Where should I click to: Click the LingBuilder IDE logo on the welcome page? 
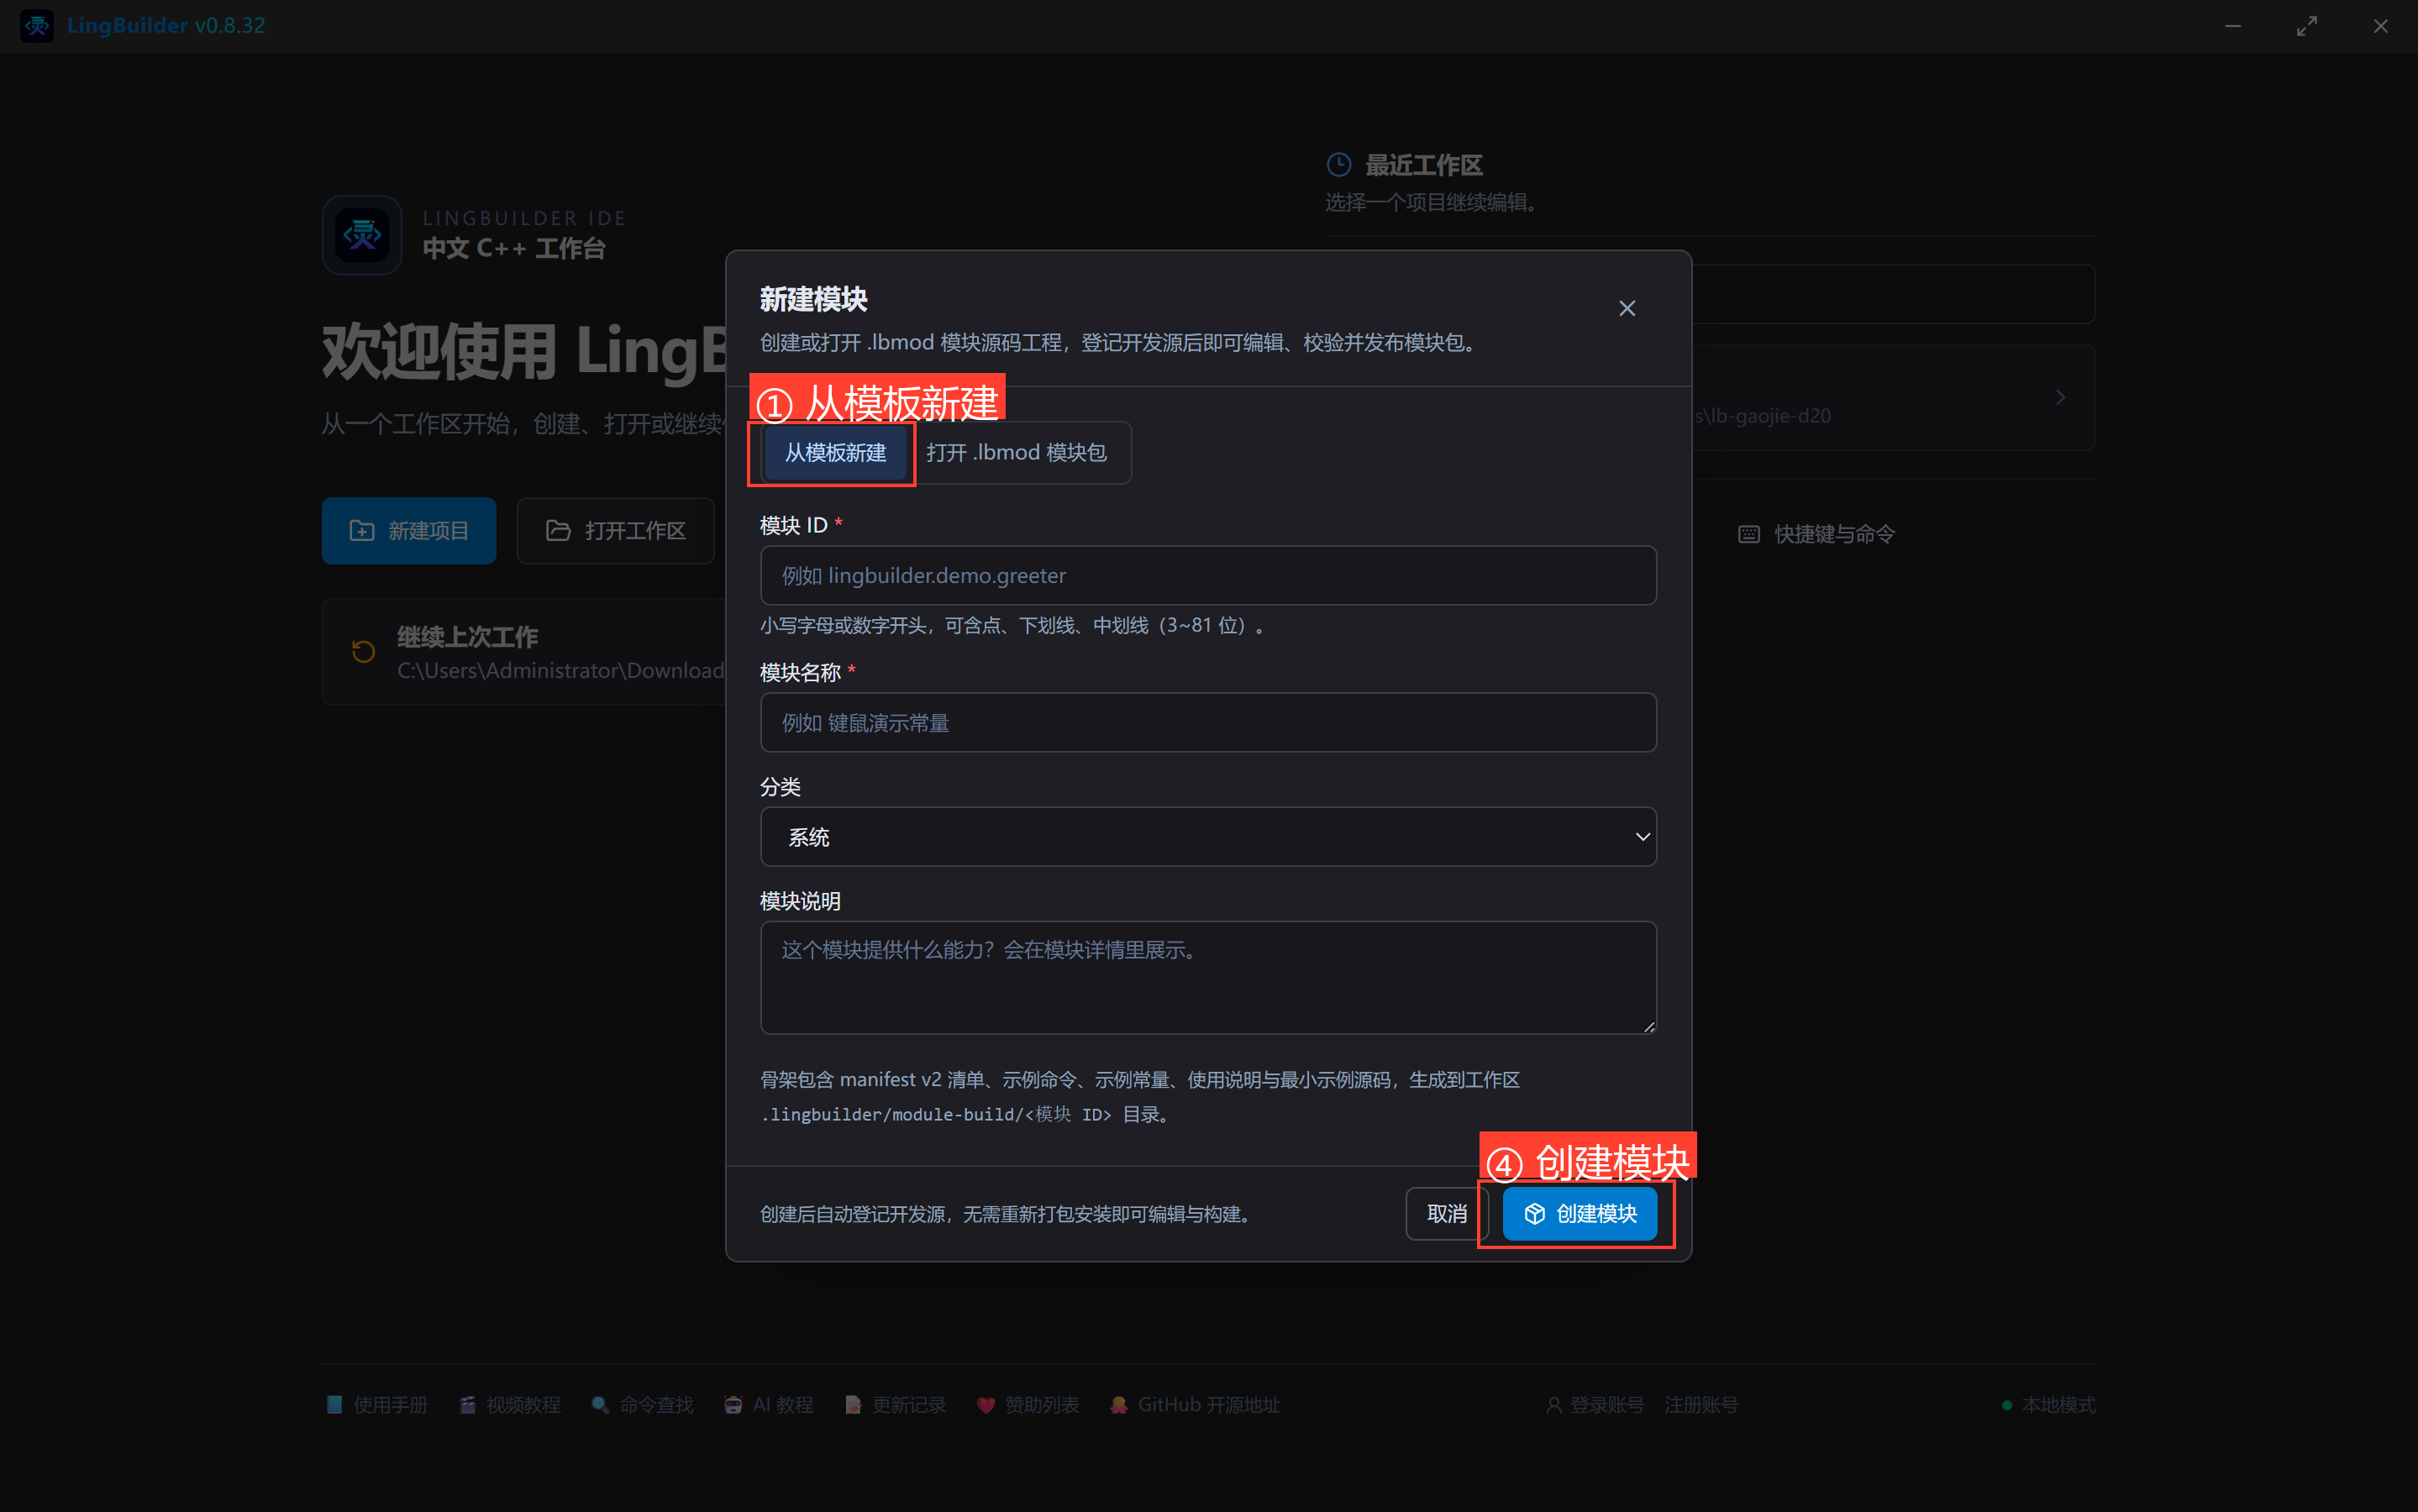point(362,234)
